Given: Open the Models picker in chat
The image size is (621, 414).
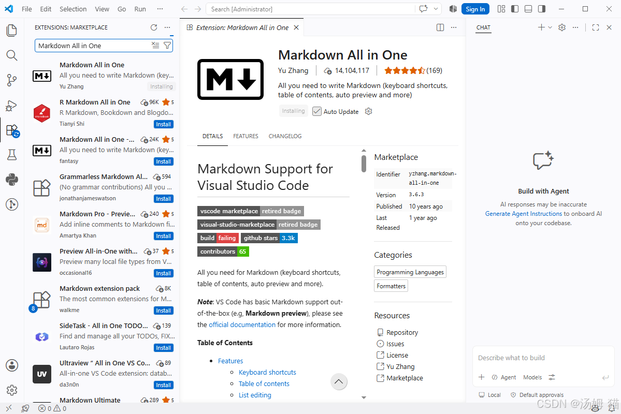Looking at the screenshot, I should click(x=532, y=377).
